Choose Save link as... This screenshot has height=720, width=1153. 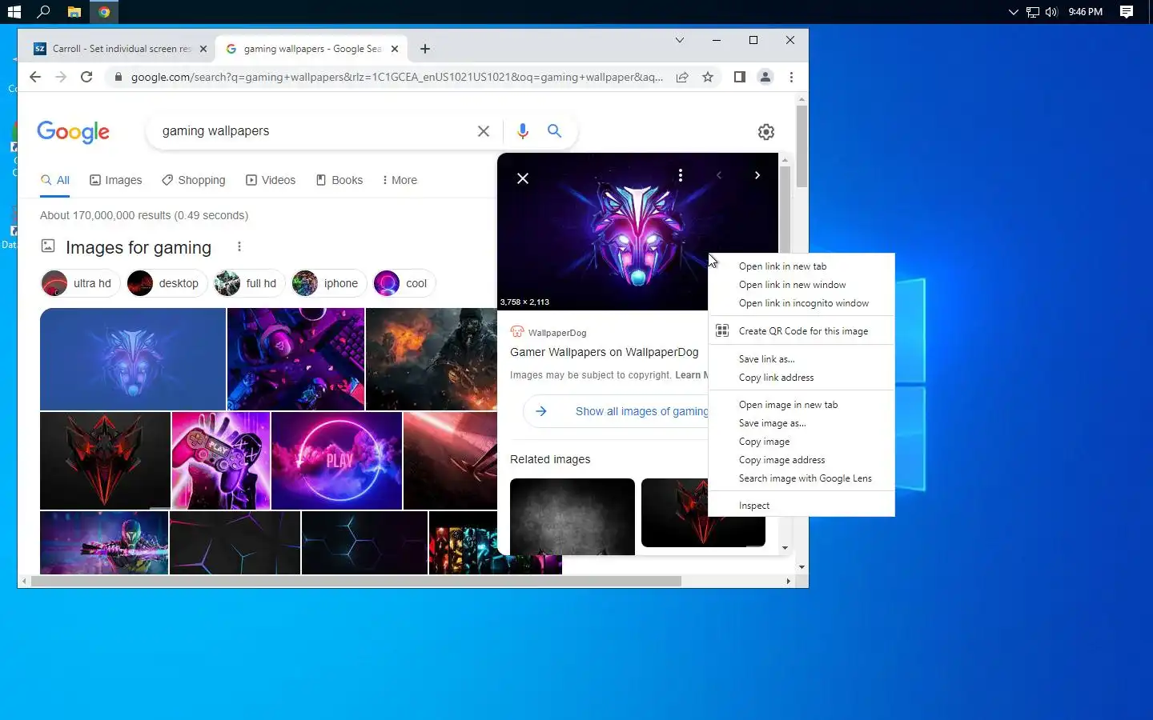(801, 359)
